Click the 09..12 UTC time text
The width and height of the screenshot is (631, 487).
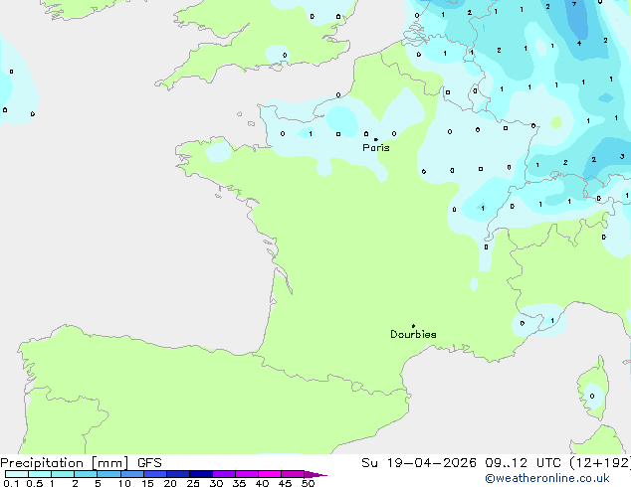(x=523, y=463)
